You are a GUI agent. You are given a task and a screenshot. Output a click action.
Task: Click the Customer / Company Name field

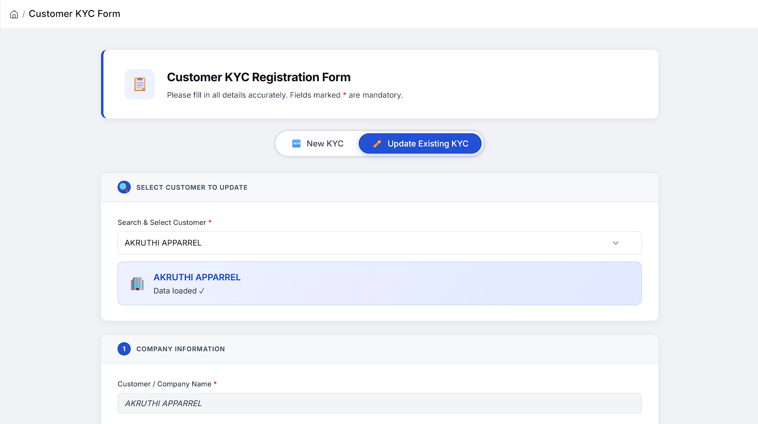(x=379, y=403)
